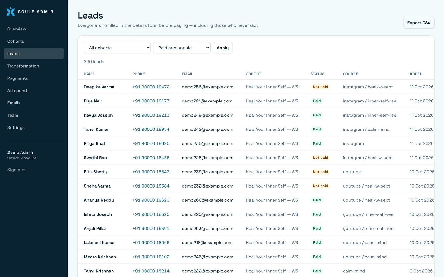Click Tanvi Krishnan's phone +91 90000 18214
Screen dimensions: 444x277
(151, 271)
